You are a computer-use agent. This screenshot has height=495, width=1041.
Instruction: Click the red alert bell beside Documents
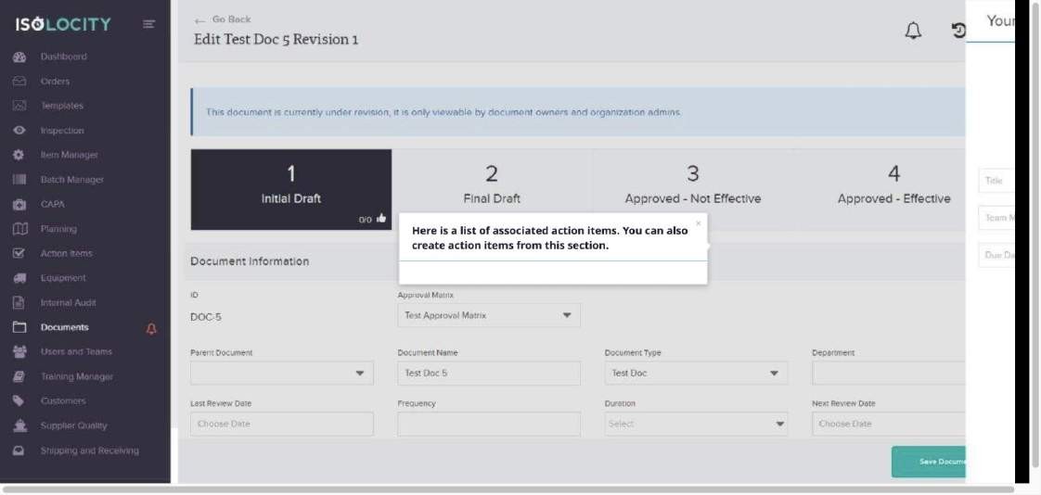coord(151,328)
